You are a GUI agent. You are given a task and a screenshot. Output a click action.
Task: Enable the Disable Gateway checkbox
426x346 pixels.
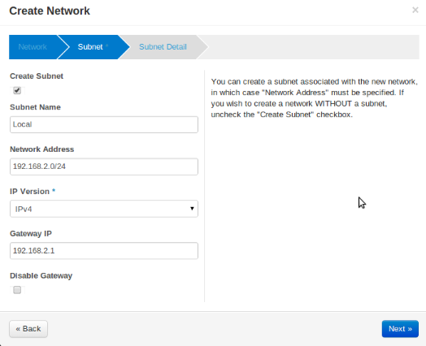(17, 290)
